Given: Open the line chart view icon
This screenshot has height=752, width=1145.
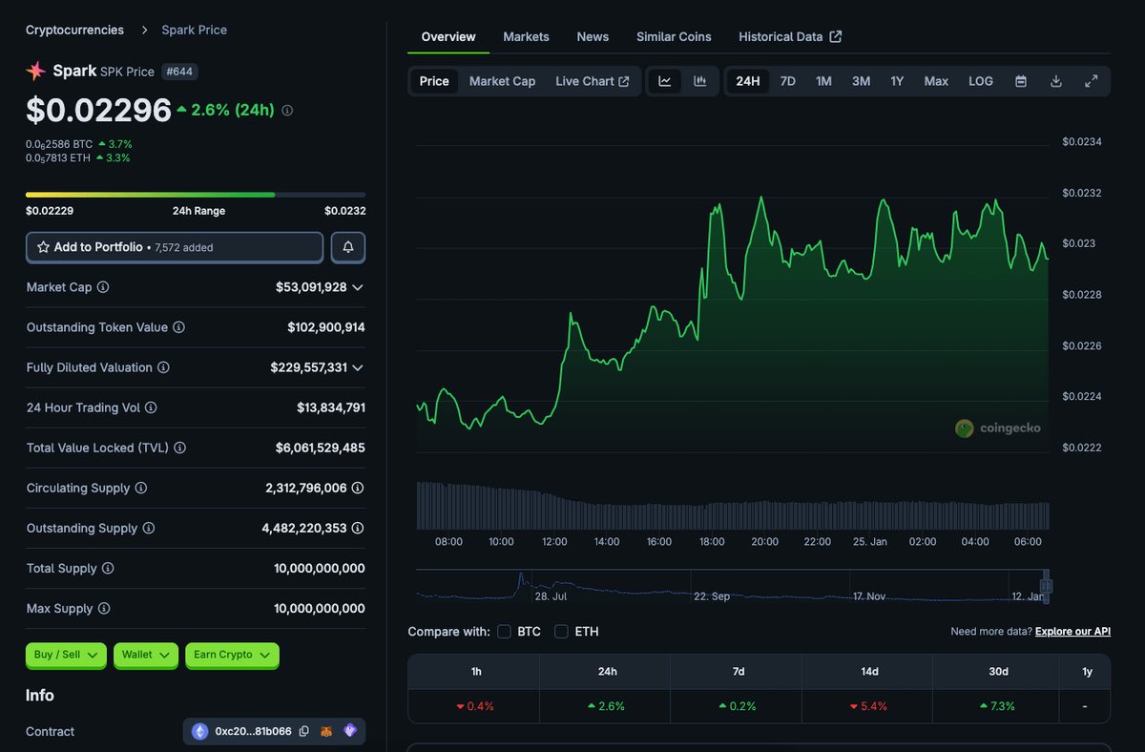Looking at the screenshot, I should point(664,81).
